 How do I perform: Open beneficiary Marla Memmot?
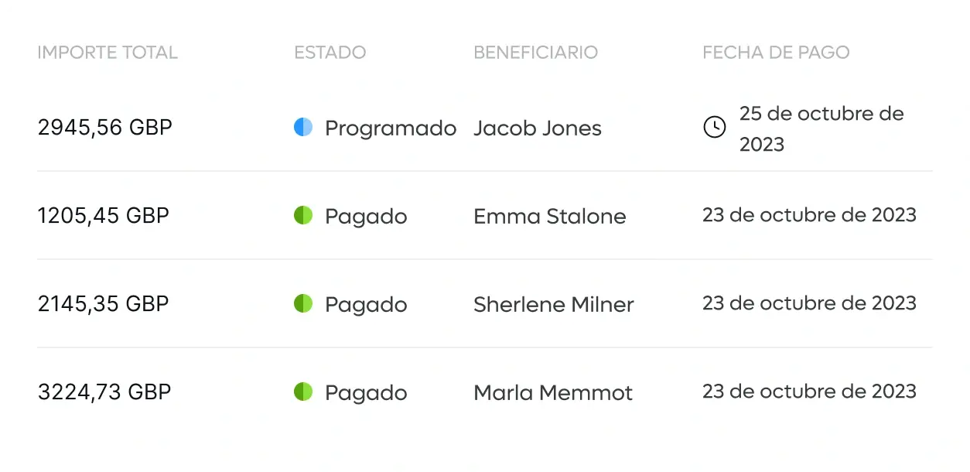tap(553, 393)
